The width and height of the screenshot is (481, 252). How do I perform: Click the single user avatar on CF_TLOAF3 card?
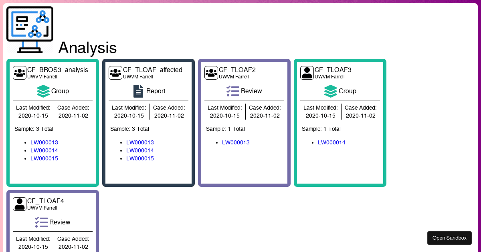307,72
